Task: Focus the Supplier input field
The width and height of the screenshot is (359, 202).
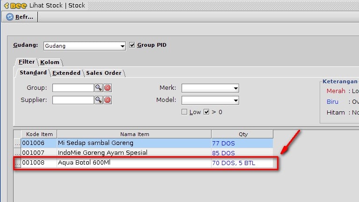Action: tap(73, 100)
